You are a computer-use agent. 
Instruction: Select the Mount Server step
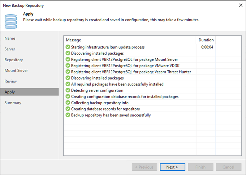[16, 71]
